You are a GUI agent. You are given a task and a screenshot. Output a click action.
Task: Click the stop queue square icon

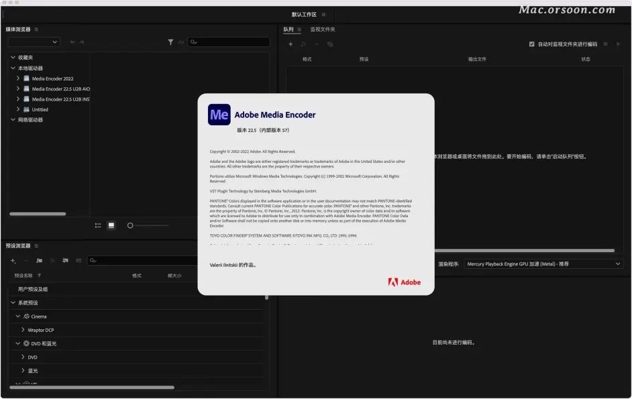605,44
